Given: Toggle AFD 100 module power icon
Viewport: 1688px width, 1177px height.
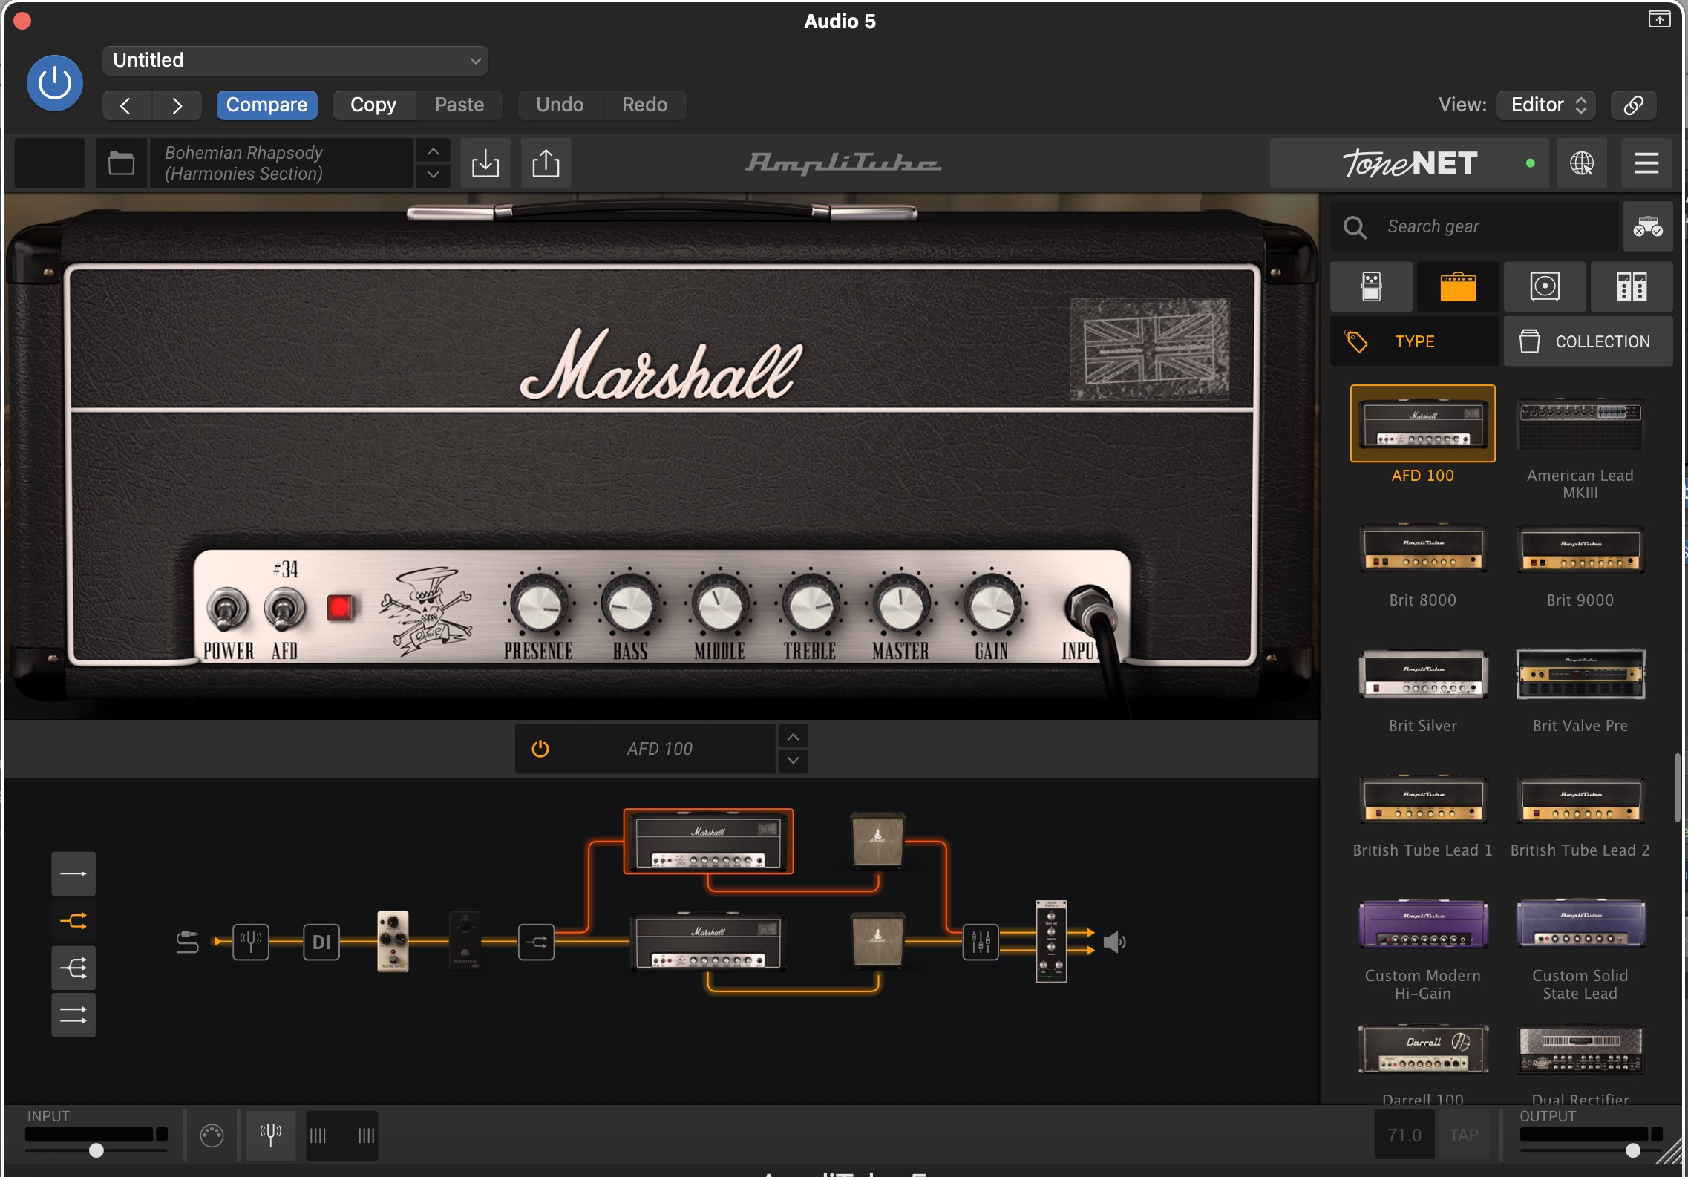Looking at the screenshot, I should tap(540, 749).
